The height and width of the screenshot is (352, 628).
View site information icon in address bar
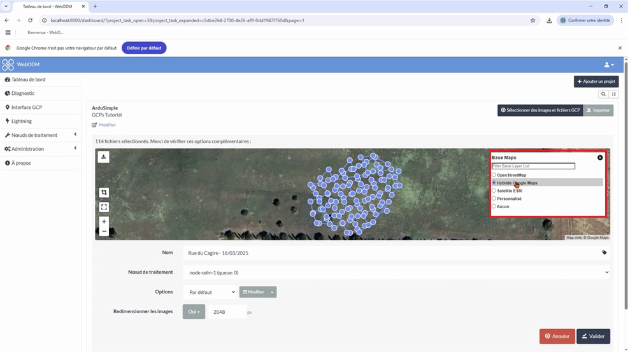(x=45, y=20)
